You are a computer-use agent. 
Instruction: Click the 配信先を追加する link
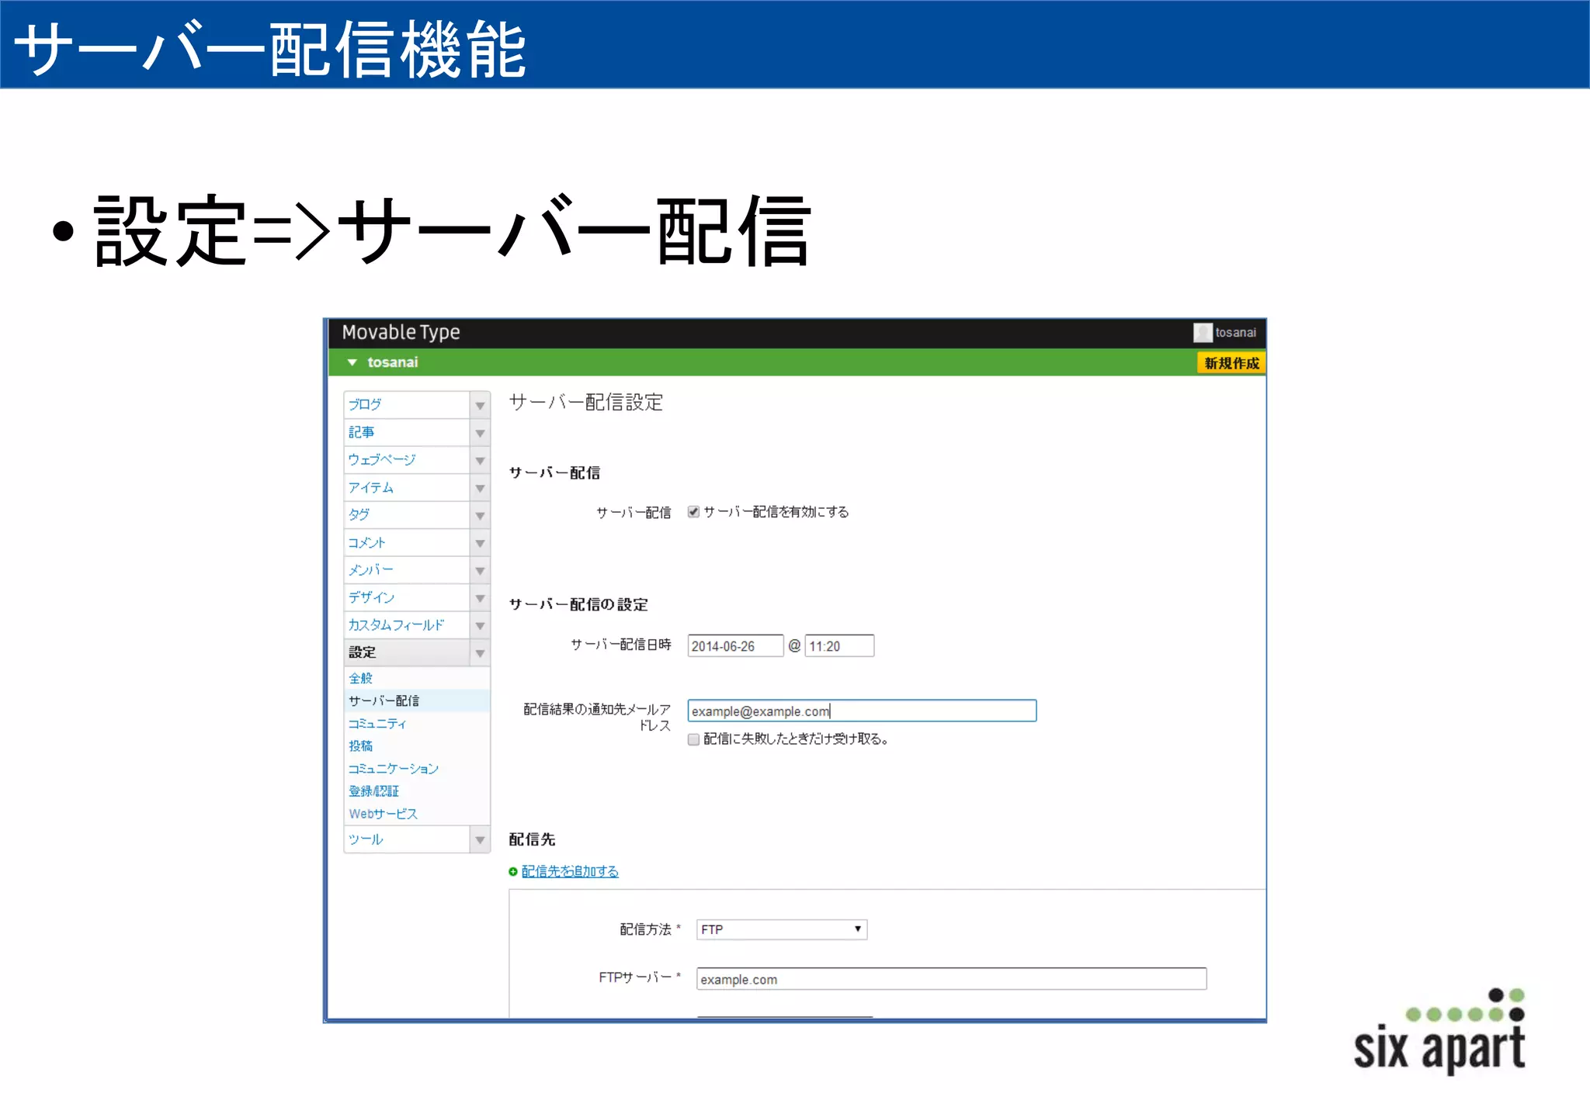point(570,872)
